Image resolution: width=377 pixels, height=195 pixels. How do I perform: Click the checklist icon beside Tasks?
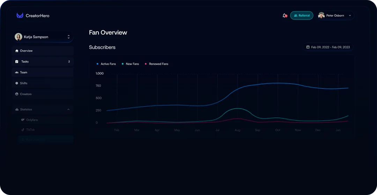point(17,62)
